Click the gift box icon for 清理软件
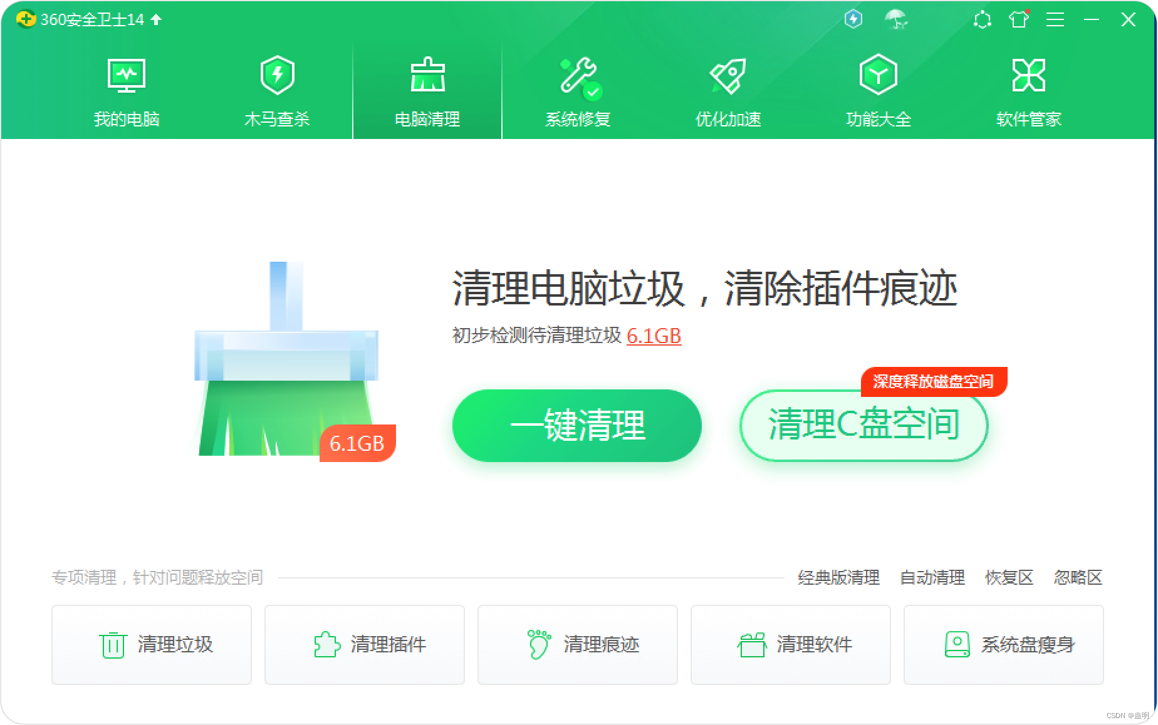 pyautogui.click(x=752, y=644)
